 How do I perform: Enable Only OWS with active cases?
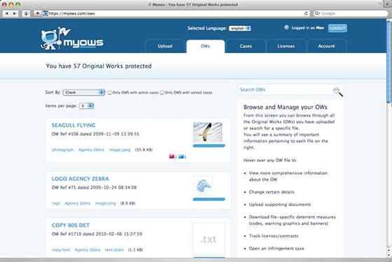click(109, 92)
